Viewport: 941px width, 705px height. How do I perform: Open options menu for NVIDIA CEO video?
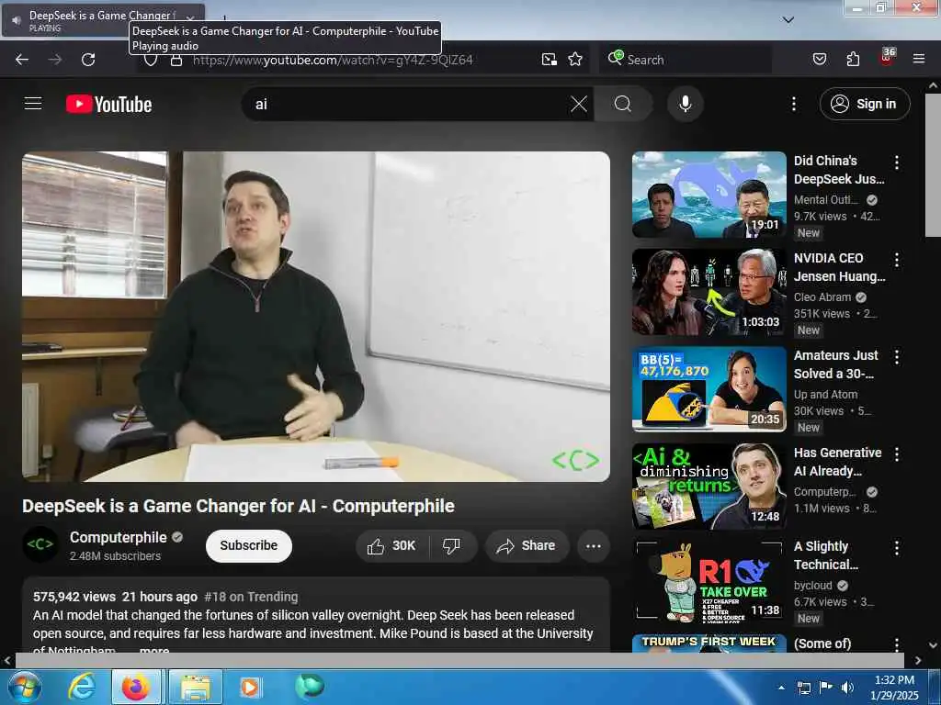coord(897,260)
